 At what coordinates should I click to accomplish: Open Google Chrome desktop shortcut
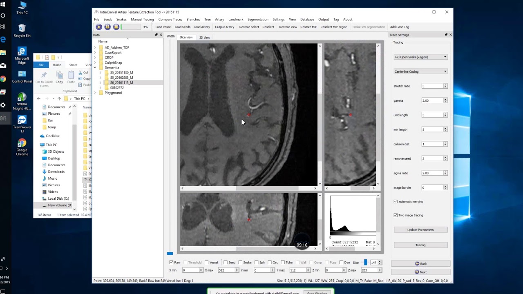[22, 147]
